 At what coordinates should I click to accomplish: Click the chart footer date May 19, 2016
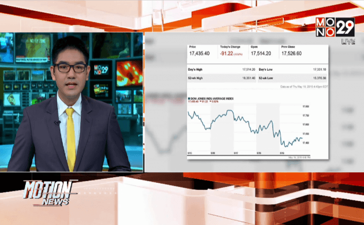pos(299,157)
